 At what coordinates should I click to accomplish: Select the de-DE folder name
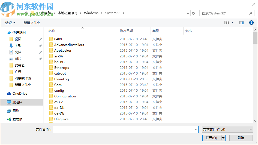pyautogui.click(x=59, y=113)
